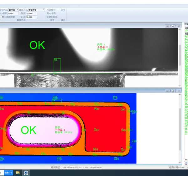This screenshot has height=176, width=188.
Task: Click the 不良品: 0 text in height map
Action: tap(60, 130)
